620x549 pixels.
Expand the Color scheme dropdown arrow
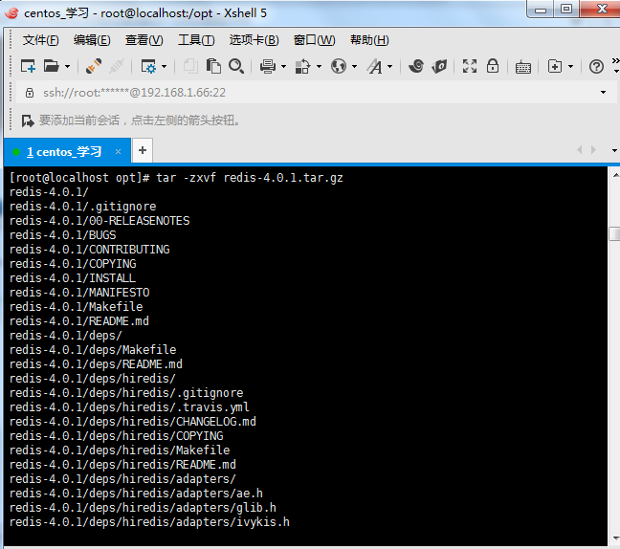[x=319, y=66]
